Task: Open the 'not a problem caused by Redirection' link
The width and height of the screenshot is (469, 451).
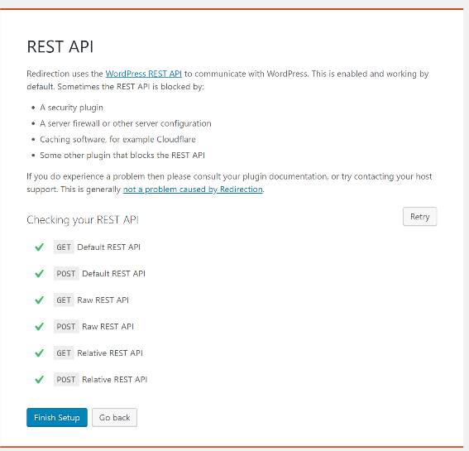Action: point(193,190)
